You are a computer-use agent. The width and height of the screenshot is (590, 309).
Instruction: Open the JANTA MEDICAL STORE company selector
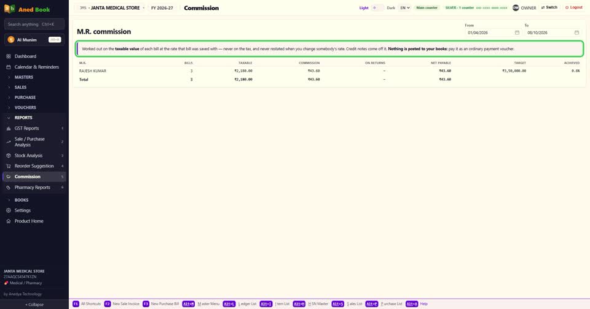pos(112,7)
